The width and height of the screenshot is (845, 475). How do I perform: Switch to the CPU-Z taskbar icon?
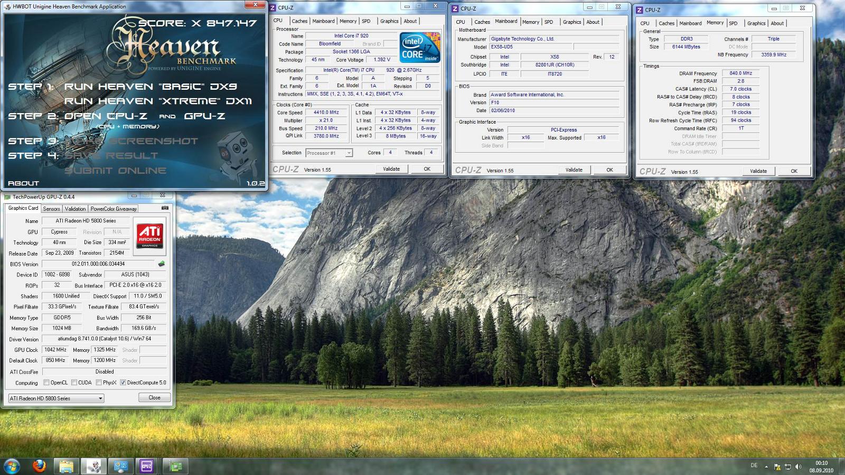(x=147, y=466)
